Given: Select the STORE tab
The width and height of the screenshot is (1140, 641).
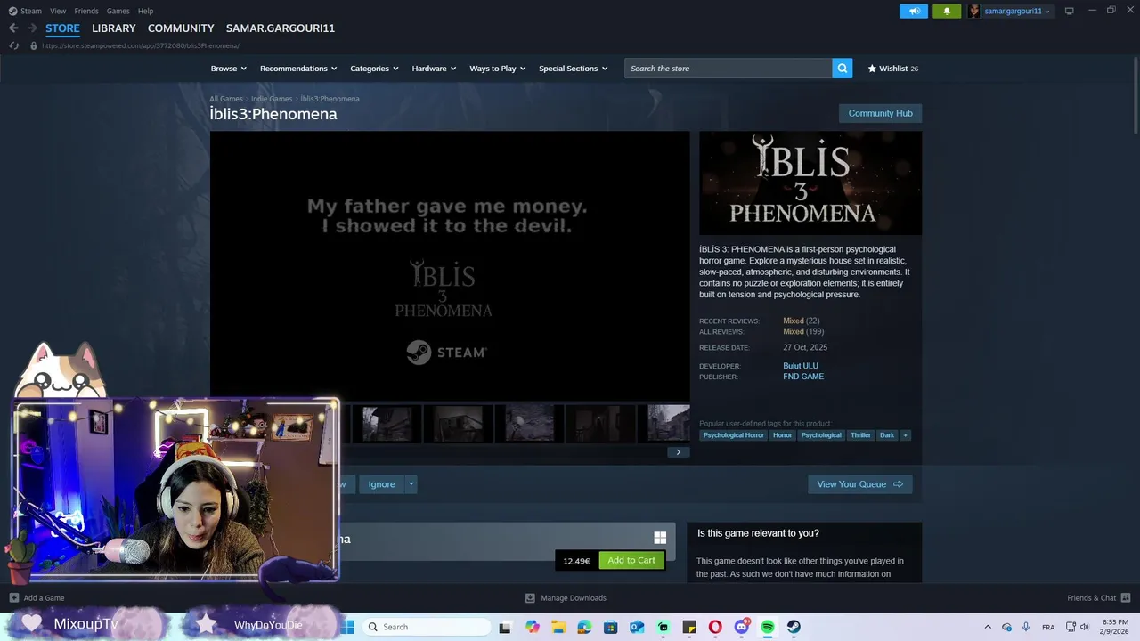Looking at the screenshot, I should [62, 28].
